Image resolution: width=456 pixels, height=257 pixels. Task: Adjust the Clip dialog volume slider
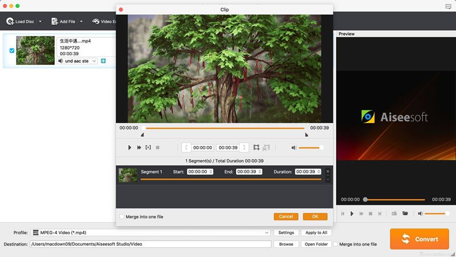coord(311,148)
